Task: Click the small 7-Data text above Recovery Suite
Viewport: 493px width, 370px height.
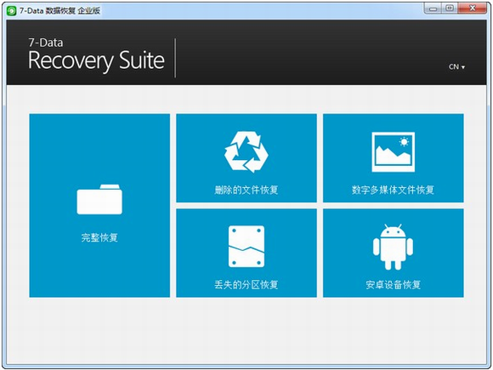Action: tap(46, 43)
